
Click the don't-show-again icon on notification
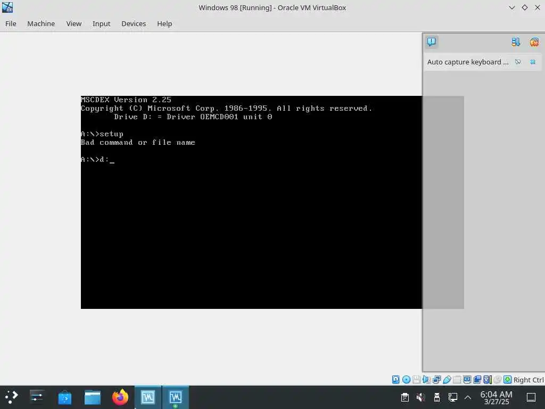(x=518, y=62)
